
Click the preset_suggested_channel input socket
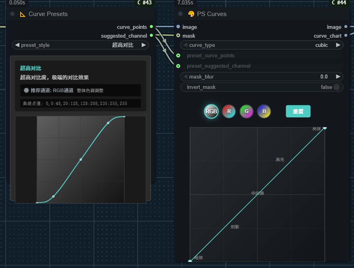[178, 66]
